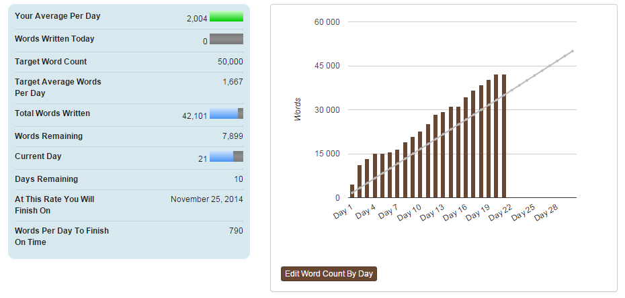
Task: Click the 45 000 y-axis label
Action: point(327,66)
